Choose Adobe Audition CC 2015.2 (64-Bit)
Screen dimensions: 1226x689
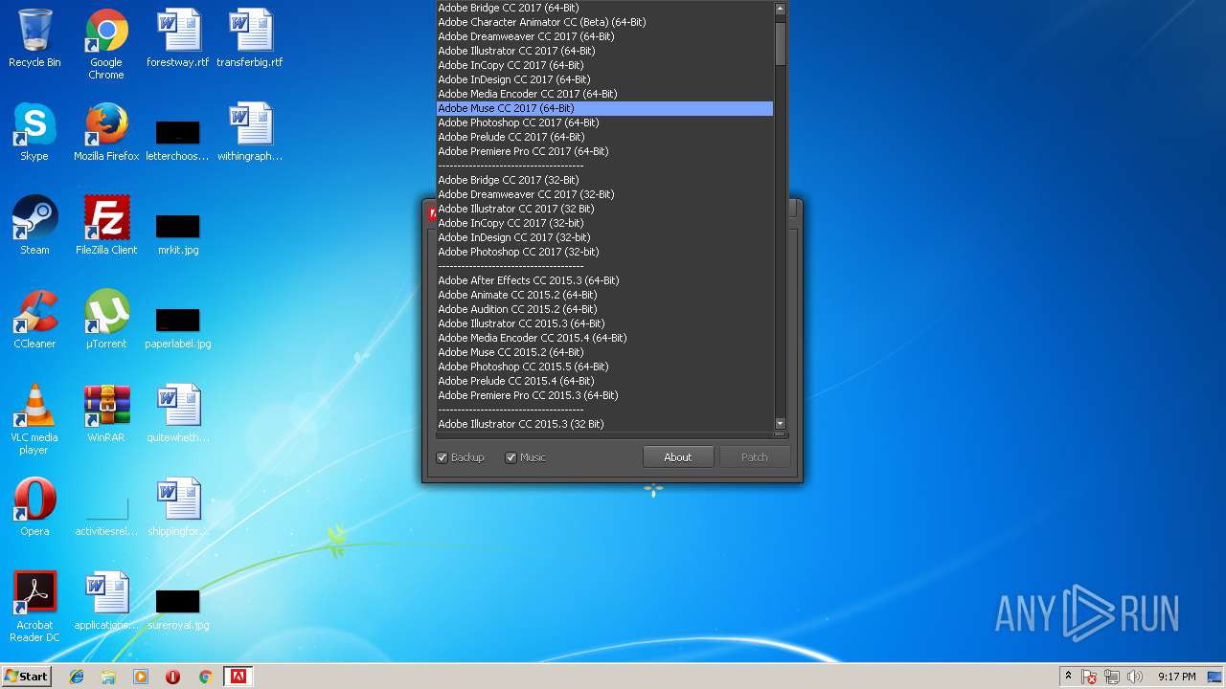click(604, 309)
